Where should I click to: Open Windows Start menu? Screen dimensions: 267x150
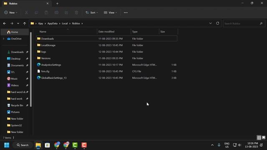pos(7,145)
